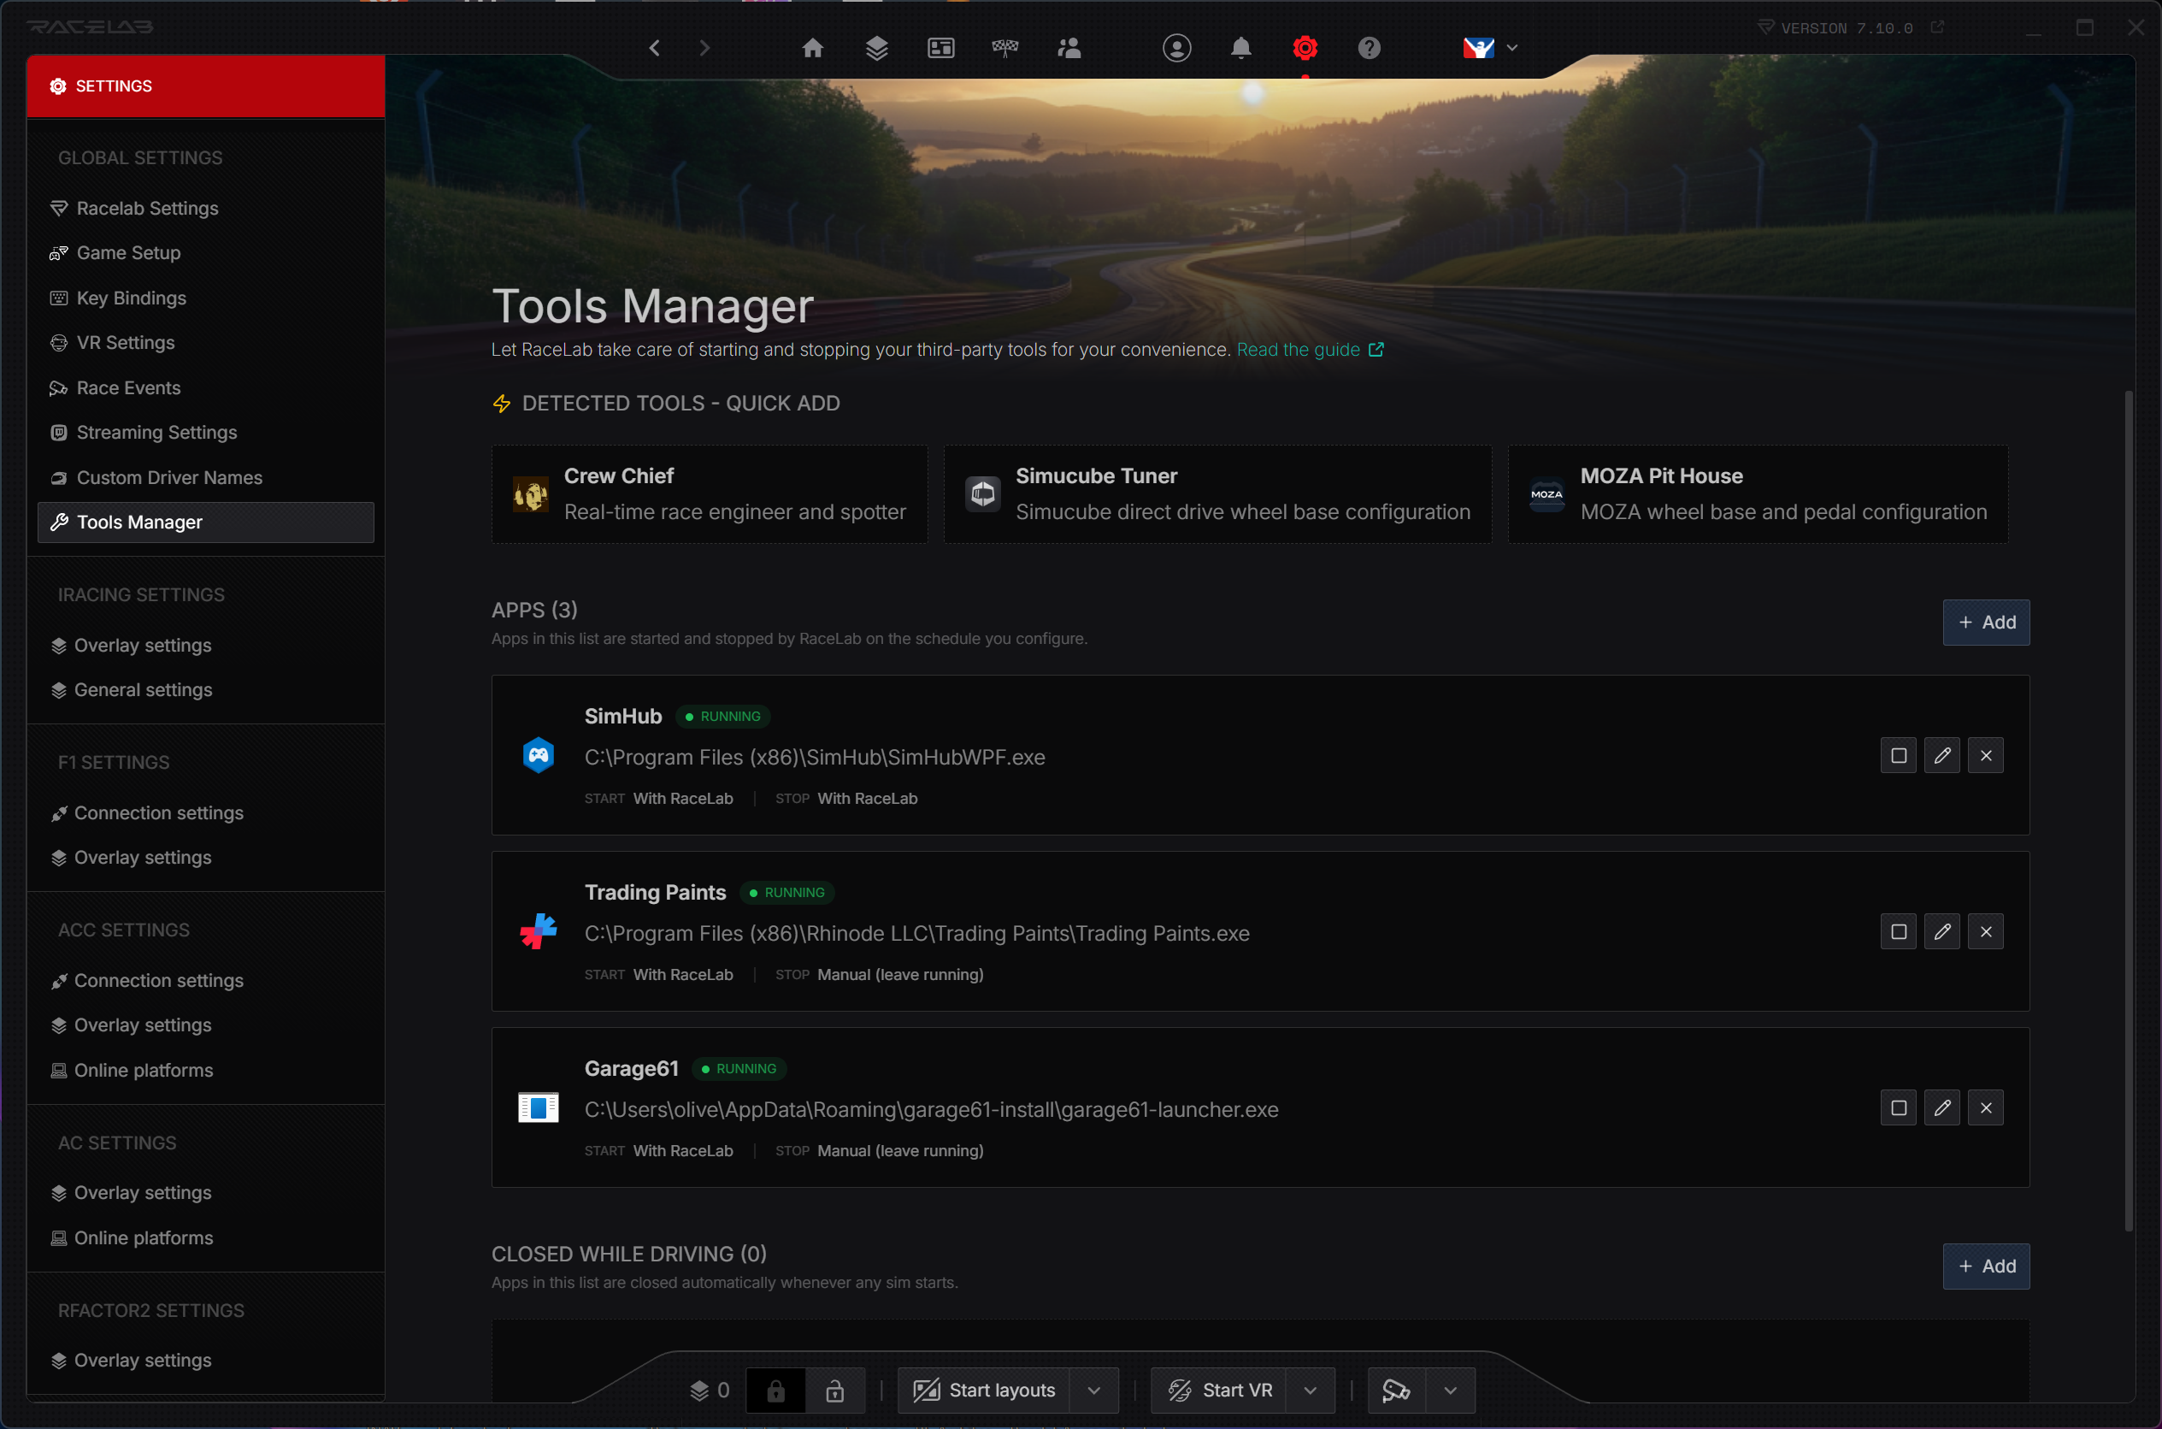The width and height of the screenshot is (2162, 1429).
Task: Open F1 Overlay settings
Action: point(206,858)
